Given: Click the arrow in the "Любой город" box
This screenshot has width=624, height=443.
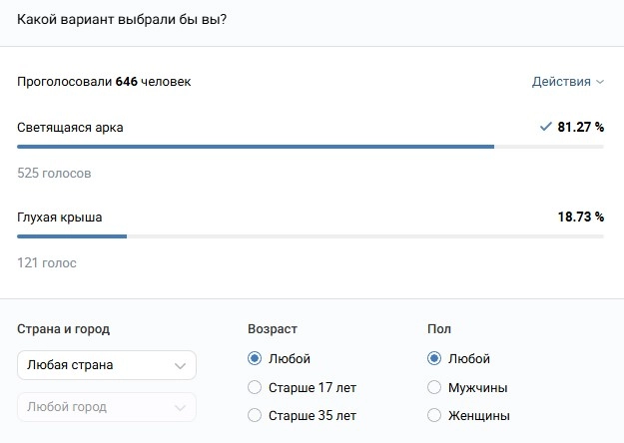Looking at the screenshot, I should (180, 408).
